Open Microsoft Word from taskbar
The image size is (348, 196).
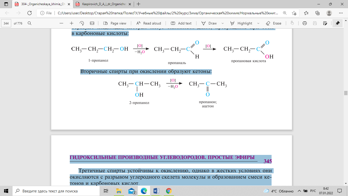click(156, 191)
